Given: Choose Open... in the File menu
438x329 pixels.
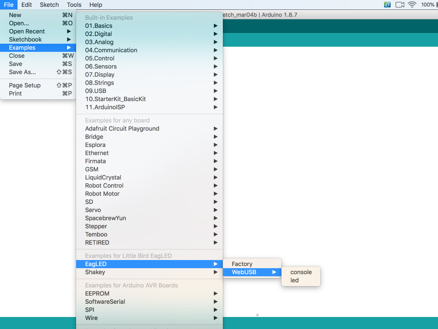Looking at the screenshot, I should click(38, 23).
